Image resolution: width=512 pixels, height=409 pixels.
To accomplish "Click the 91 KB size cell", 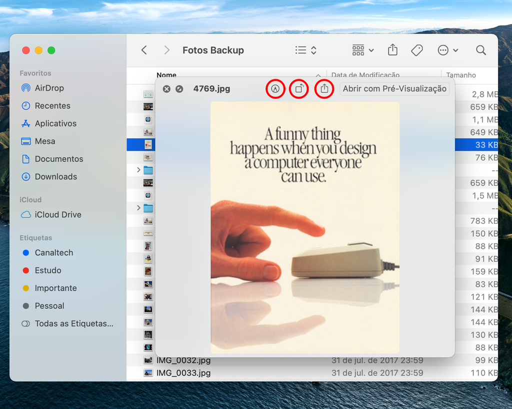I will click(x=486, y=259).
